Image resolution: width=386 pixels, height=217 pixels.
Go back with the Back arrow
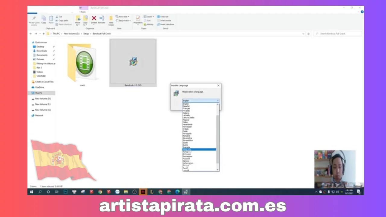(x=31, y=34)
